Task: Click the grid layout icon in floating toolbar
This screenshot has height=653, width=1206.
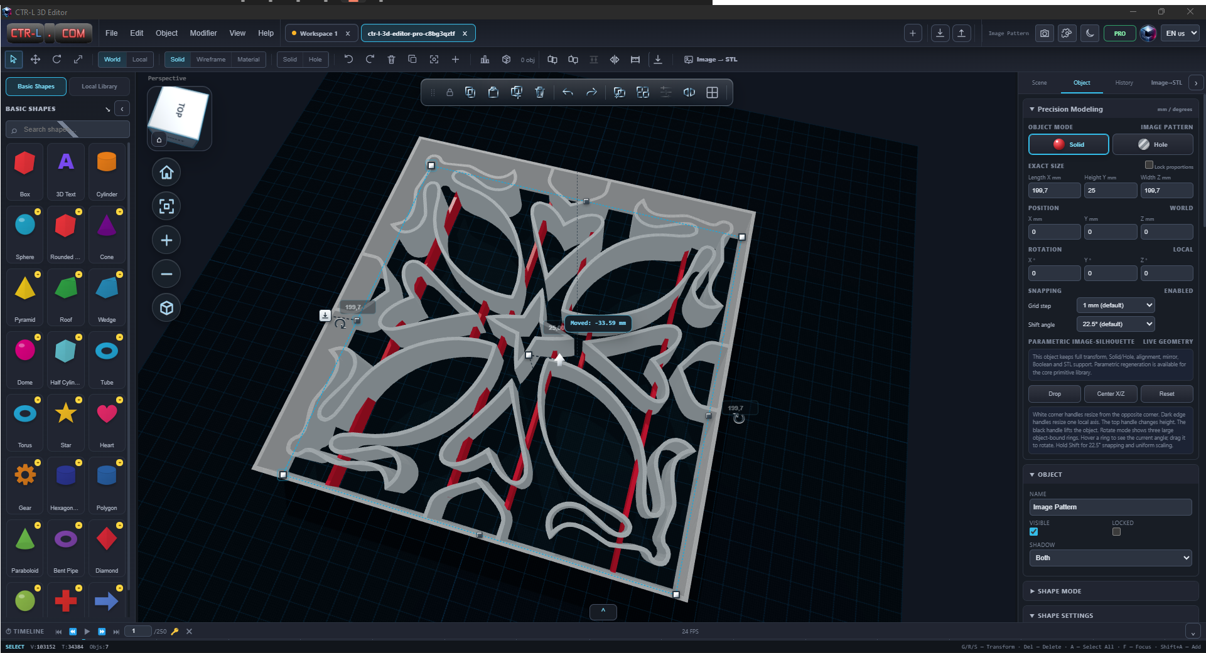Action: [x=712, y=92]
